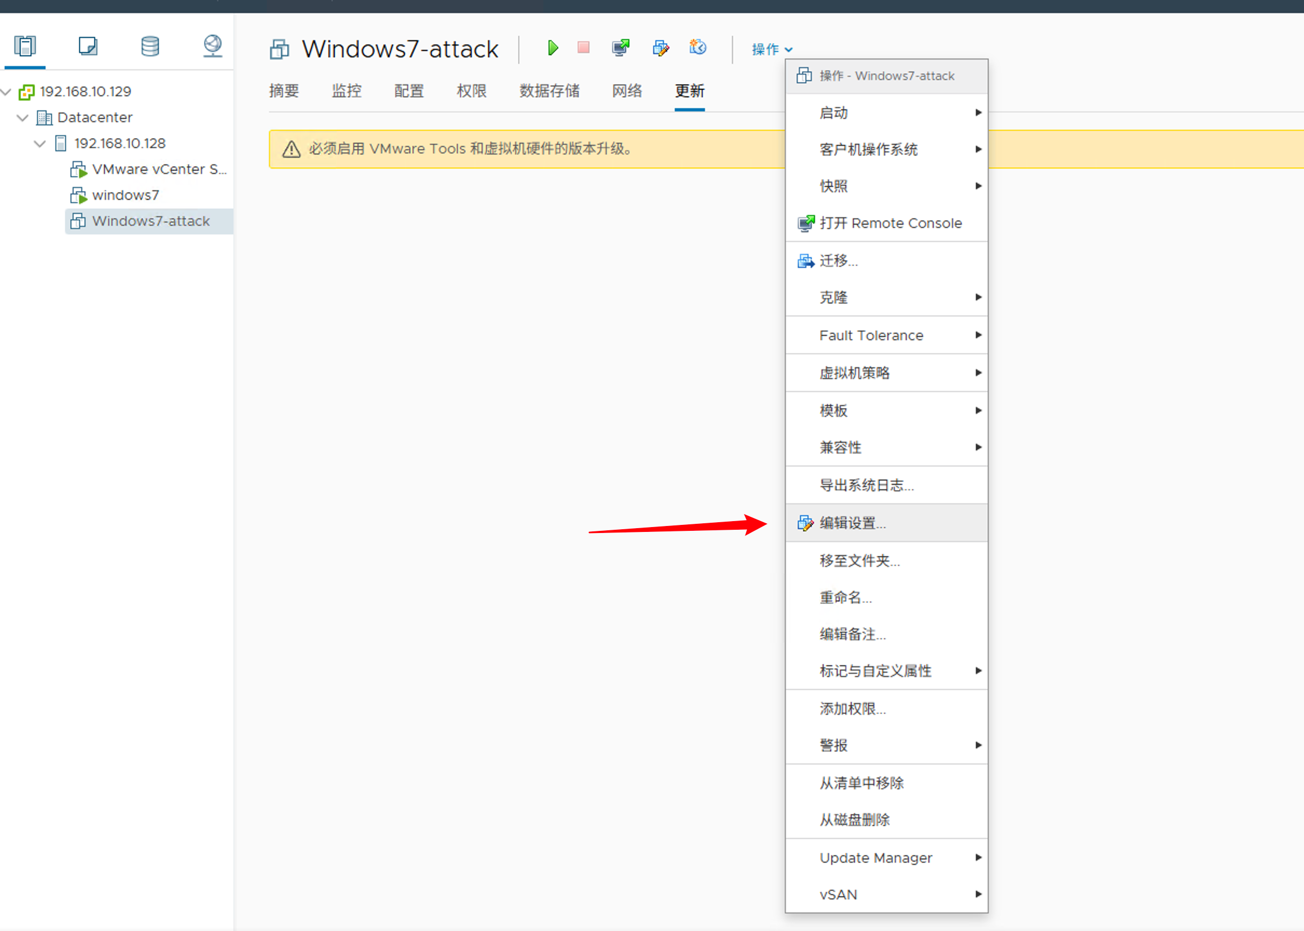Choose 打开 Remote Console menu entry
1304x931 pixels.
pos(890,223)
